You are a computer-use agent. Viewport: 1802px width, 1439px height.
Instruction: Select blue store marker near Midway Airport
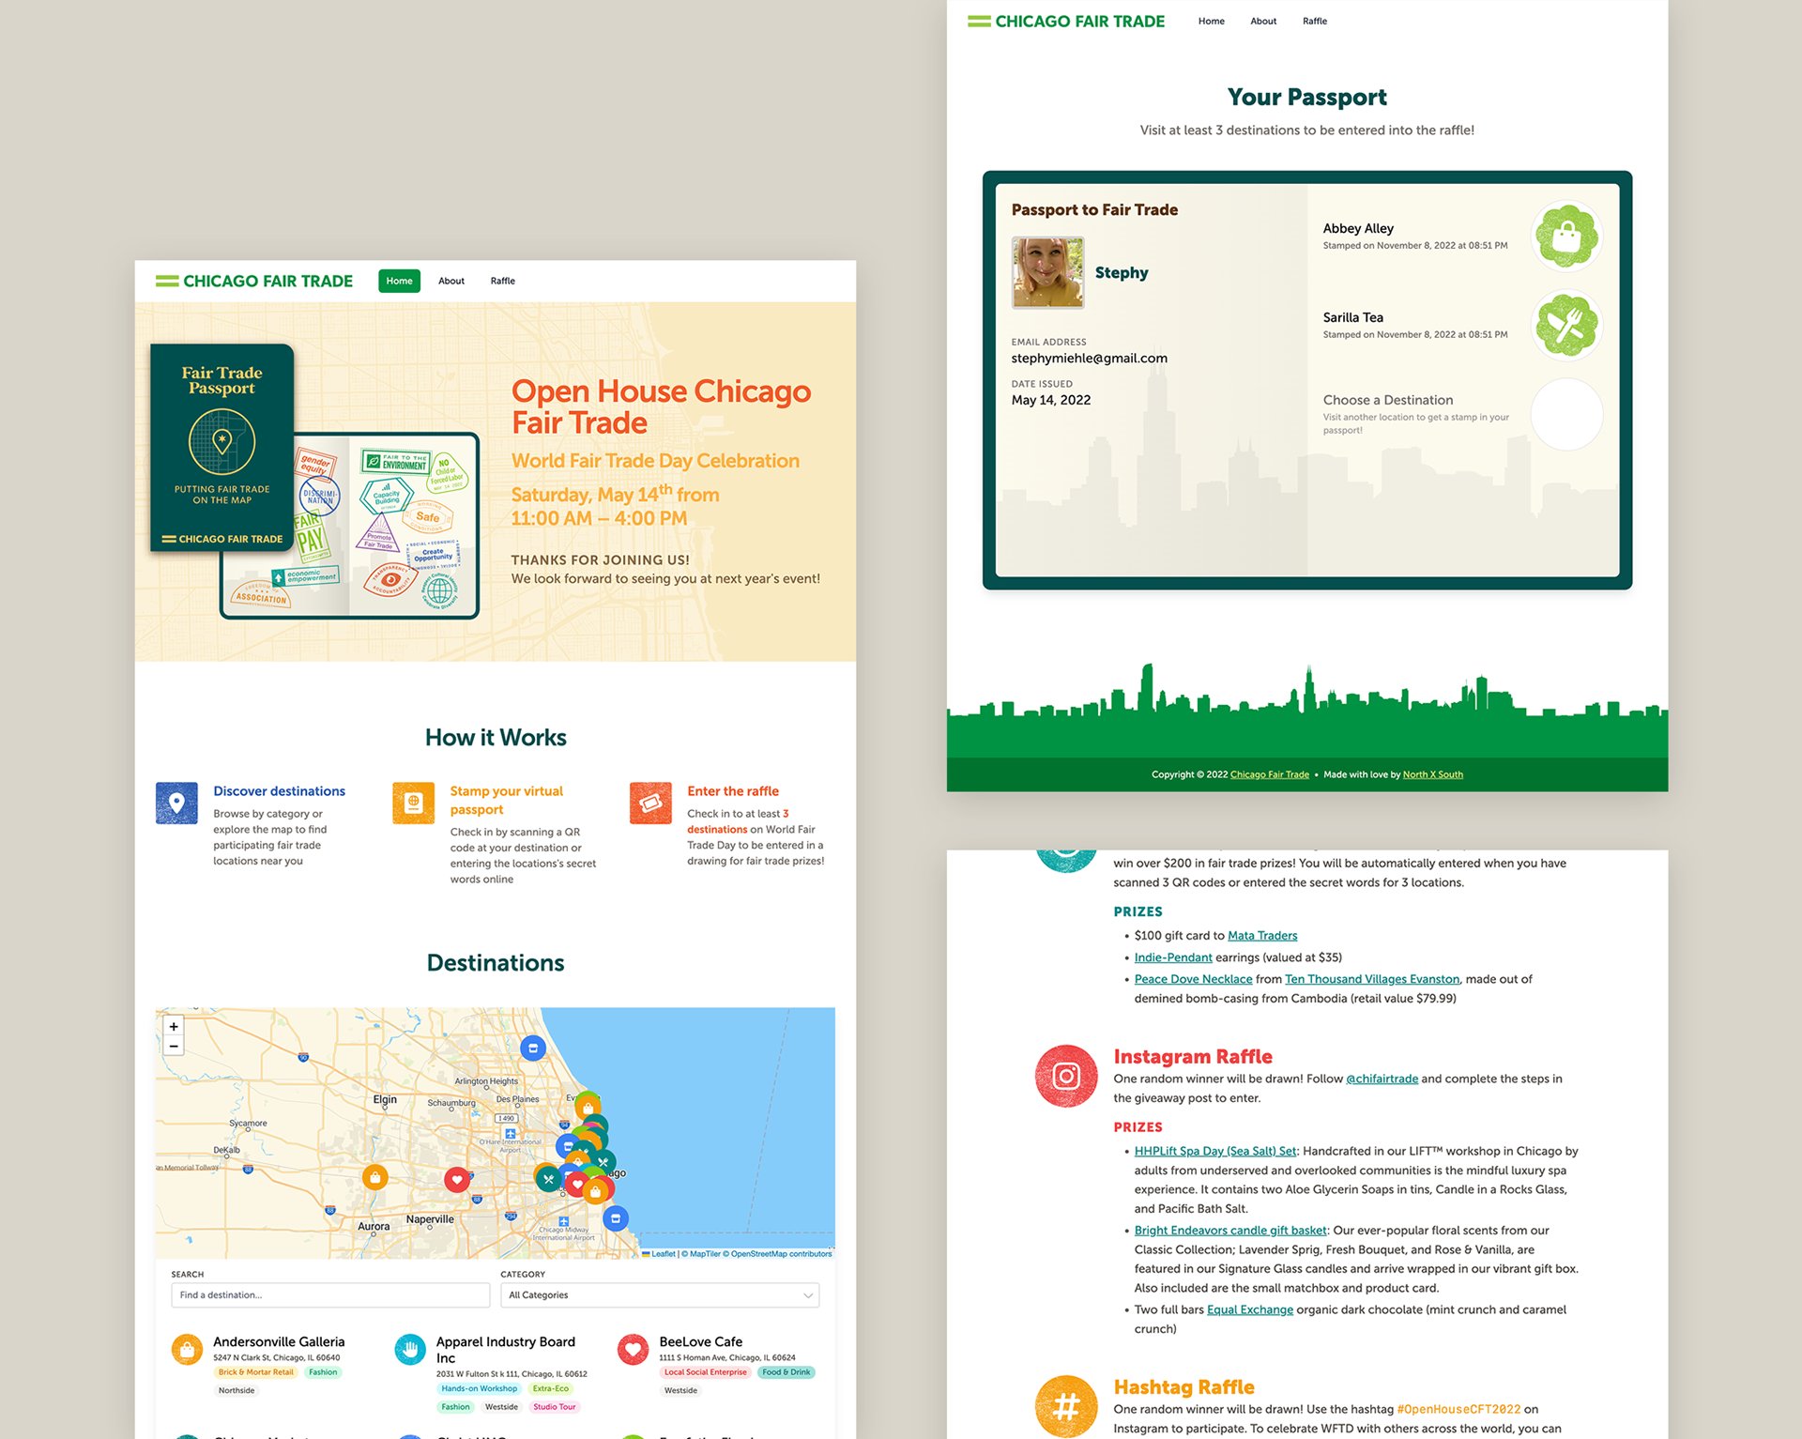616,1218
